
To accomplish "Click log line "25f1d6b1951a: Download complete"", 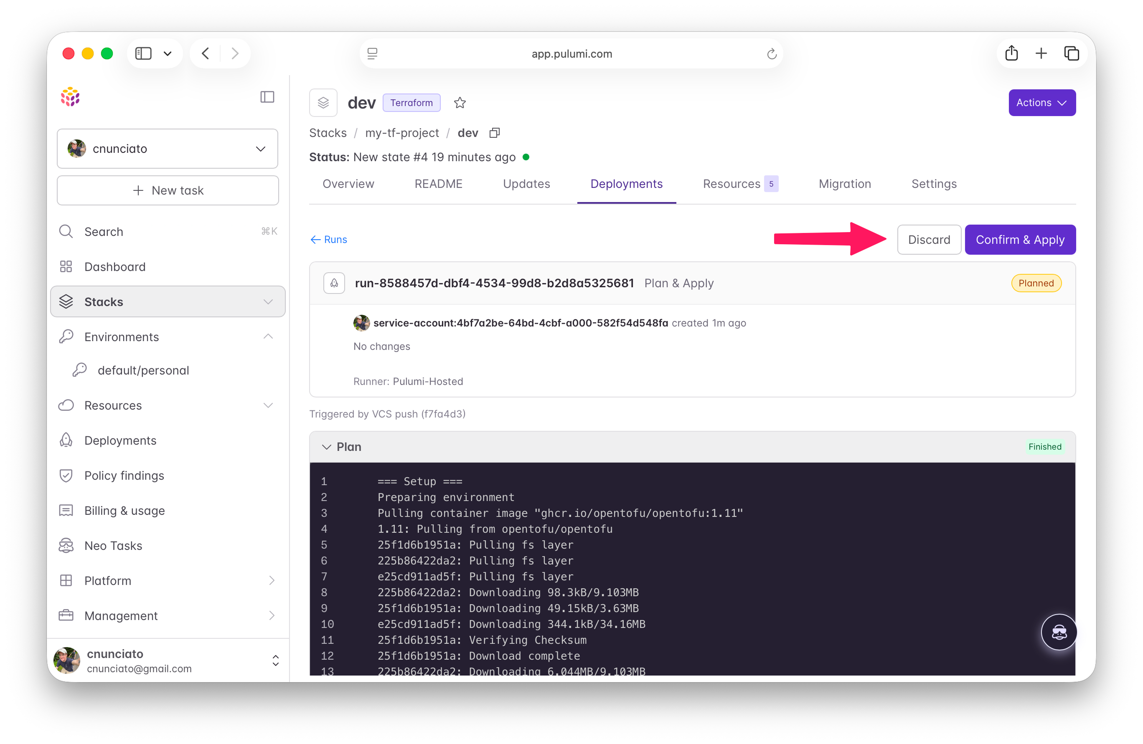I will coord(478,655).
